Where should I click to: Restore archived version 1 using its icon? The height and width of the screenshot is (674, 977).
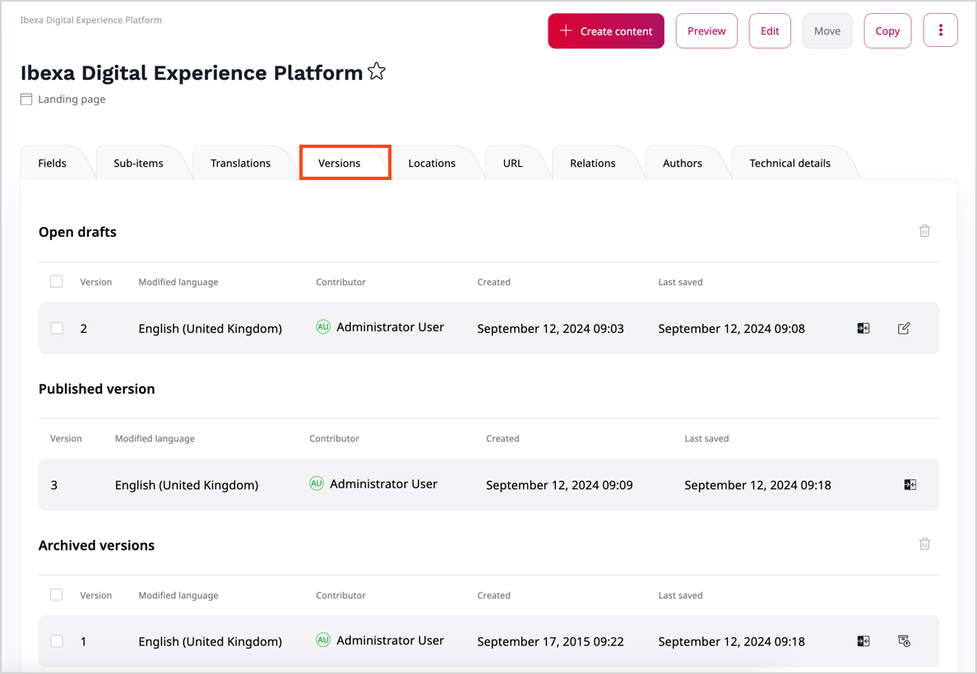click(x=904, y=641)
